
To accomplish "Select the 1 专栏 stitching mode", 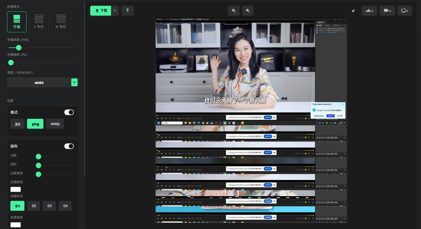I will click(x=39, y=22).
